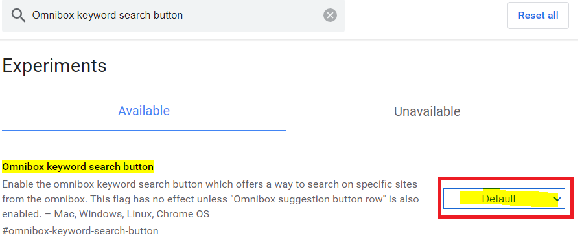Switch to the Unavailable tab
This screenshot has height=251, width=582.
pyautogui.click(x=427, y=111)
